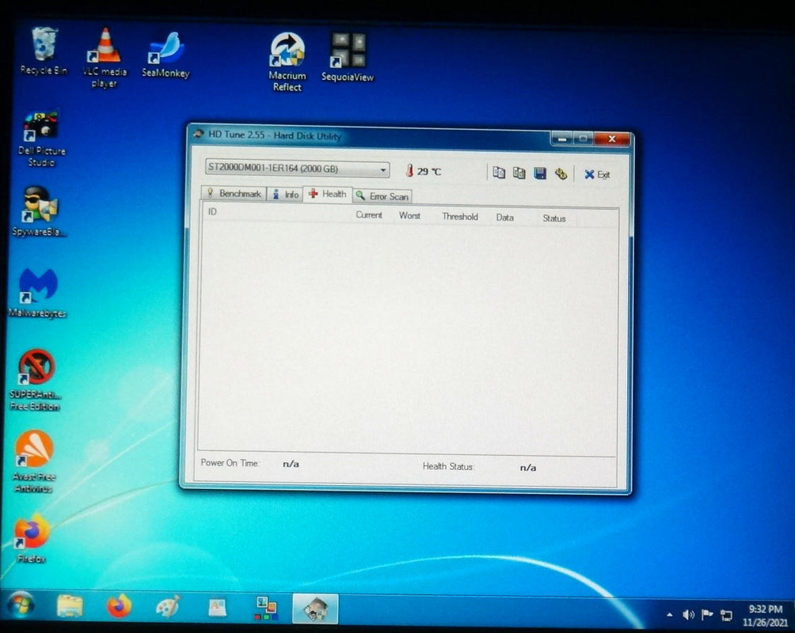795x633 pixels.
Task: Click the floppy disk save icon
Action: pyautogui.click(x=540, y=174)
